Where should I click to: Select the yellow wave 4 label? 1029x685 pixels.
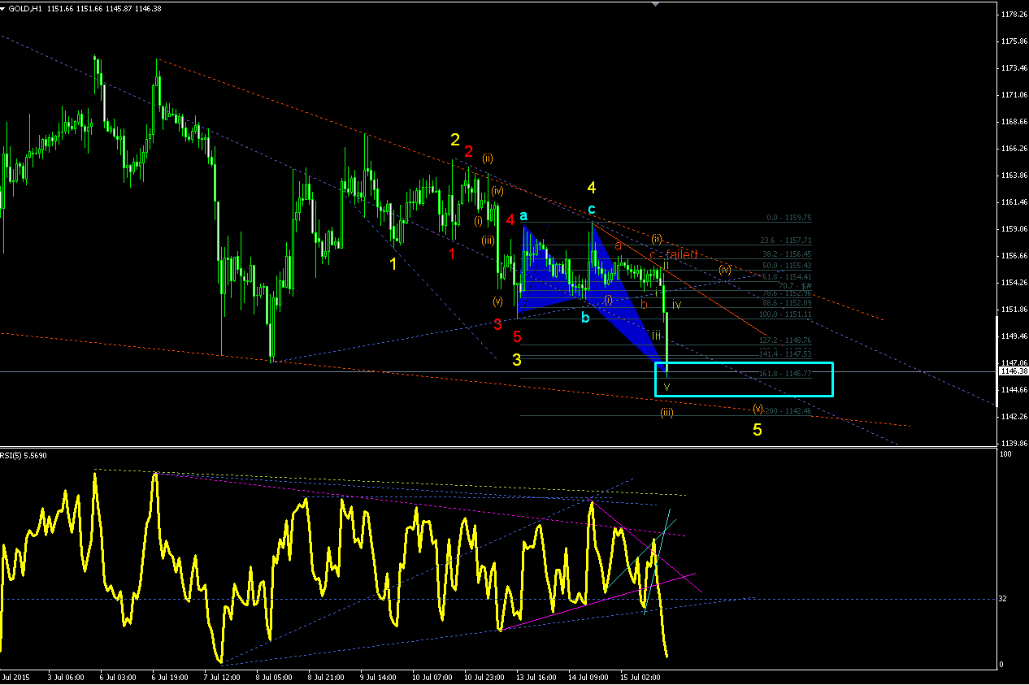coord(592,188)
